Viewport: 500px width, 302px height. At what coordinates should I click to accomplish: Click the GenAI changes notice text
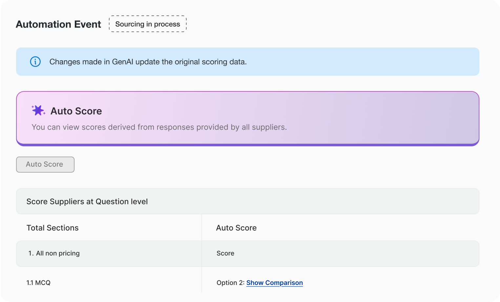(x=148, y=62)
